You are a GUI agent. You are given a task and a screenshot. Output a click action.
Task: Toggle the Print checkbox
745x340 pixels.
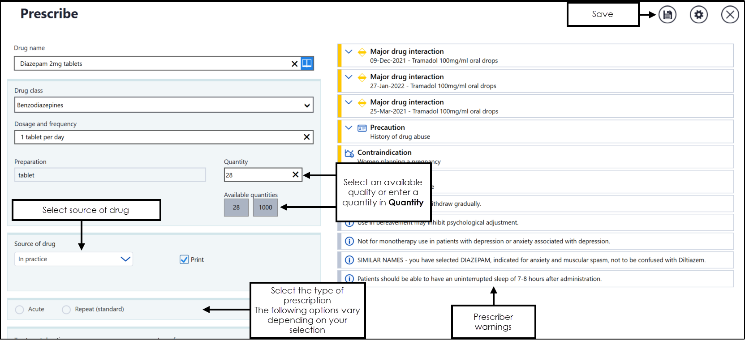coord(184,259)
